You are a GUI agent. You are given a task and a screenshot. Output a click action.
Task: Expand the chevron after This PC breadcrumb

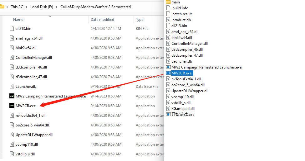coord(27,7)
